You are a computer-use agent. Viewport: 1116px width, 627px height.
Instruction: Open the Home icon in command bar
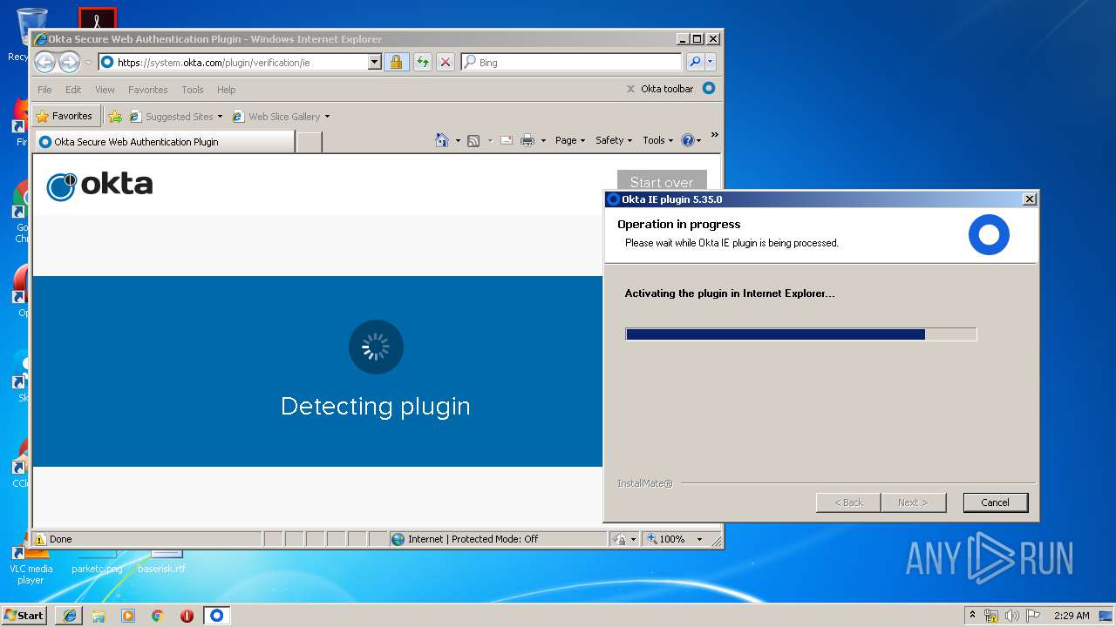click(x=442, y=140)
